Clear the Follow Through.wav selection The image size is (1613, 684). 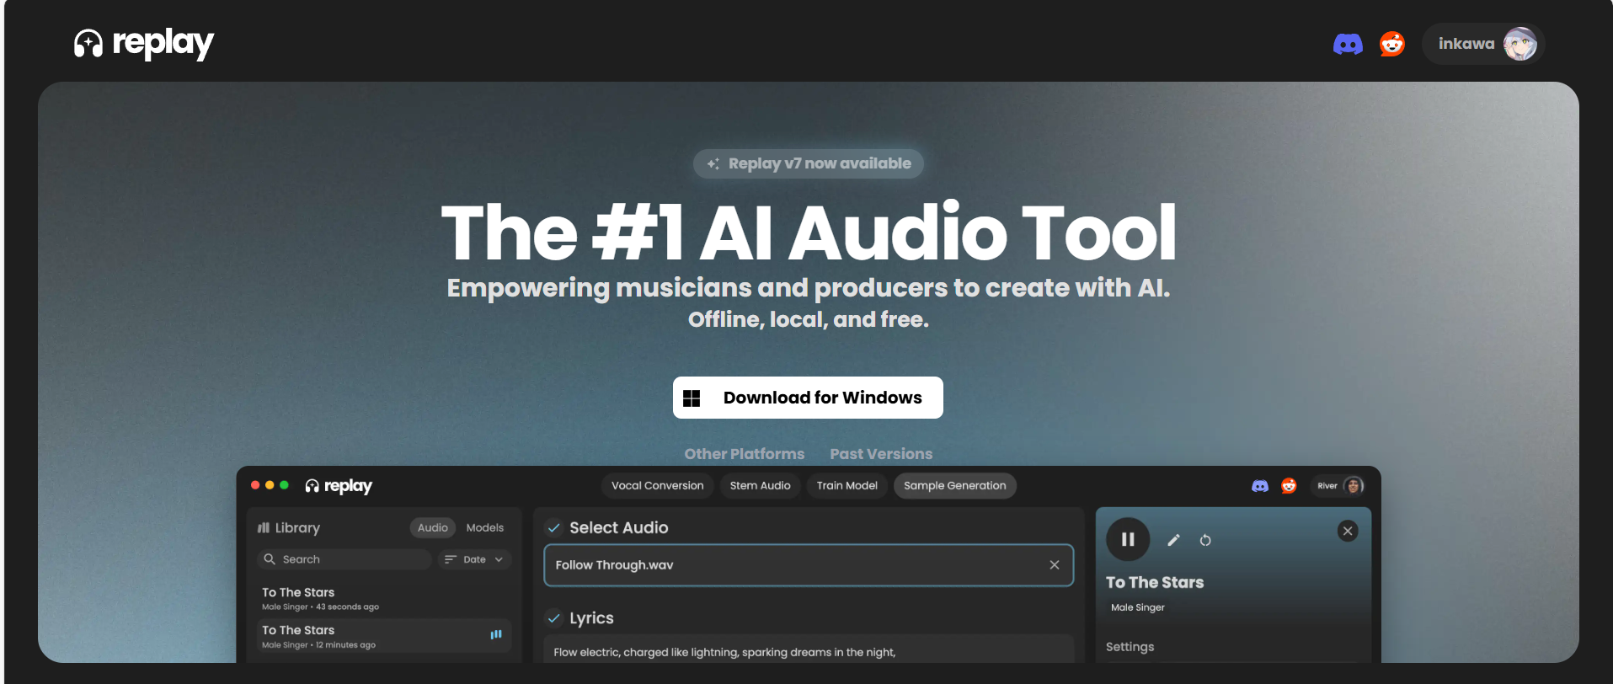pos(1055,565)
